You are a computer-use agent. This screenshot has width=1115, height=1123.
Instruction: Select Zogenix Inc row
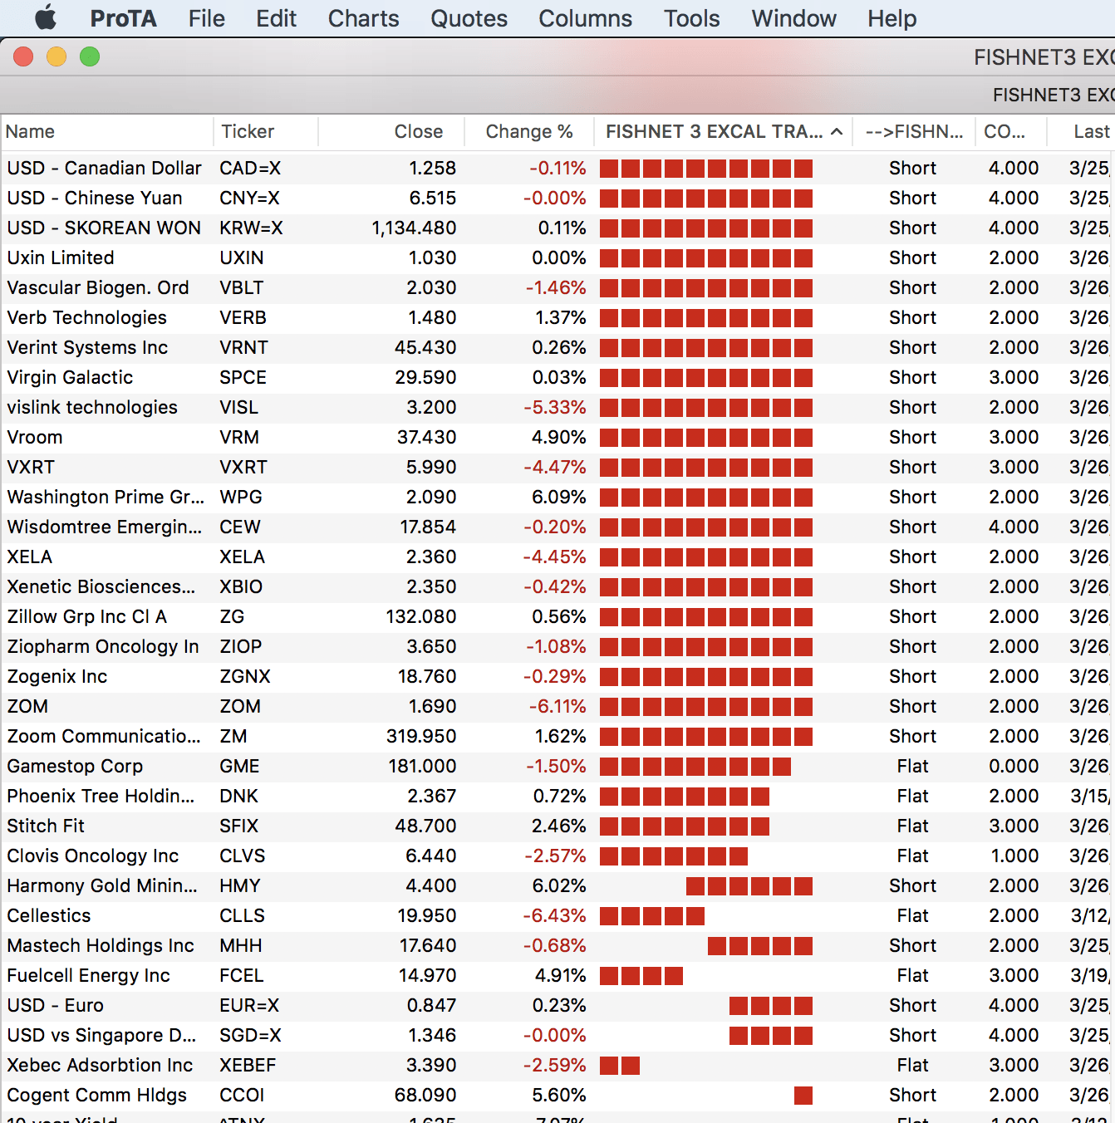[x=557, y=676]
